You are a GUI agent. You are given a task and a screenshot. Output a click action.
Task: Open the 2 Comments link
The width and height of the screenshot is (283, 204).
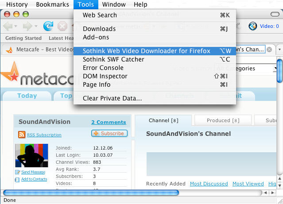[x=109, y=122]
